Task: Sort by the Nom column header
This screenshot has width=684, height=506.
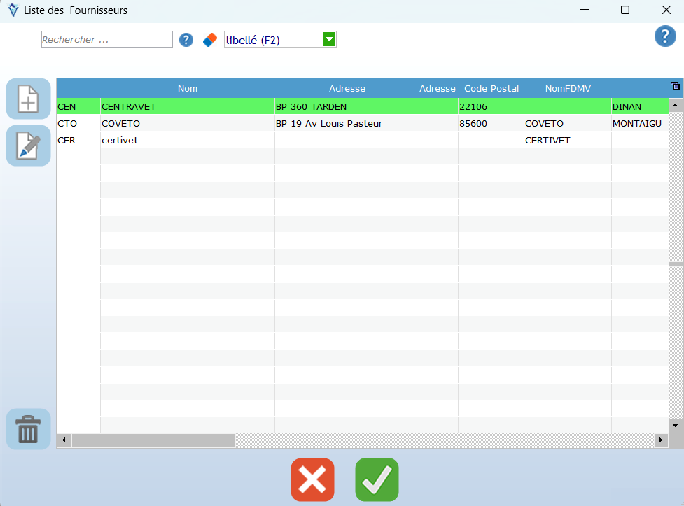Action: (x=188, y=89)
